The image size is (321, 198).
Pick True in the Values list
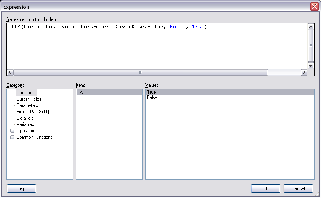point(151,92)
